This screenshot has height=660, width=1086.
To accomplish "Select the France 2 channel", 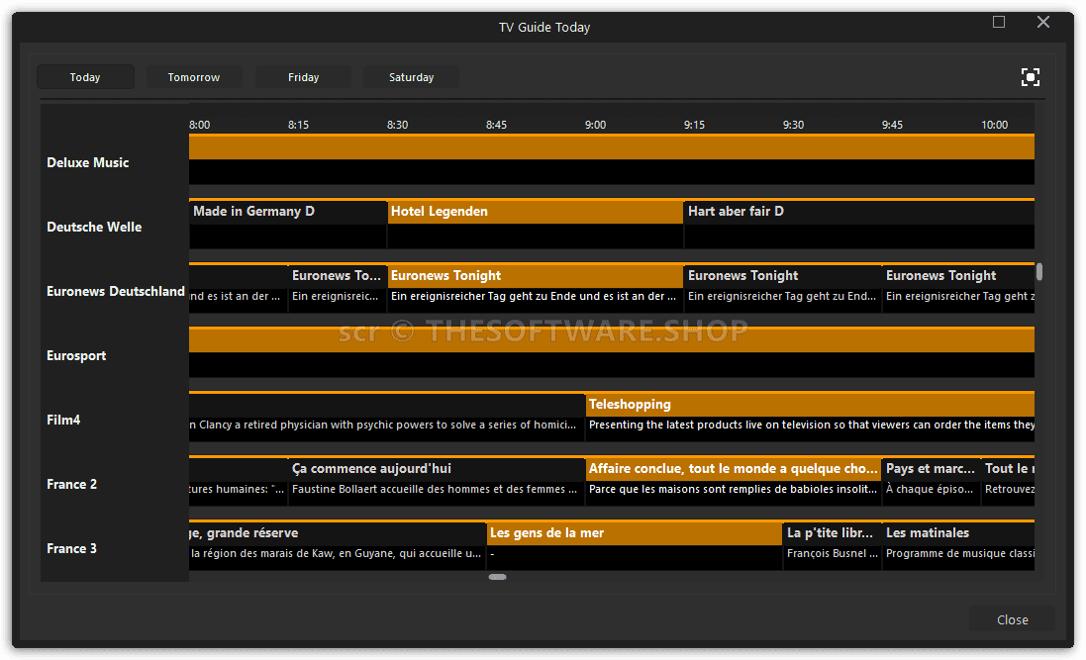I will 72,485.
